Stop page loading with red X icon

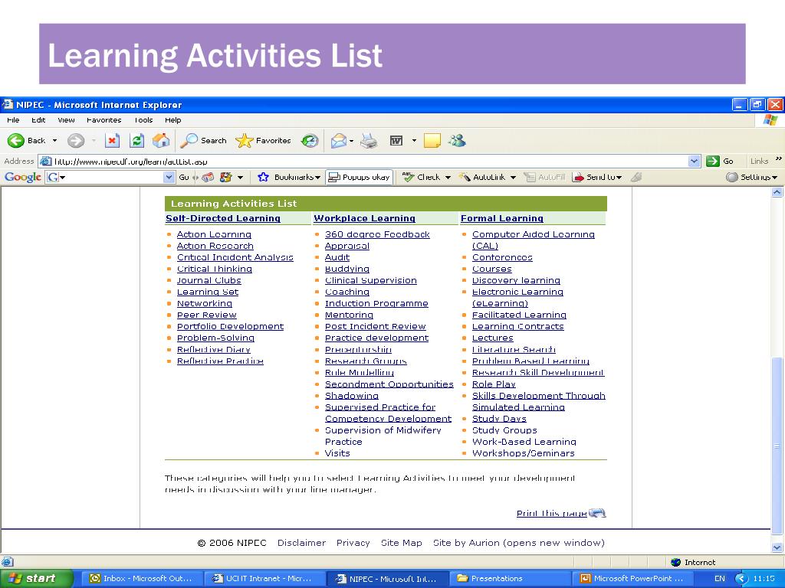[112, 141]
